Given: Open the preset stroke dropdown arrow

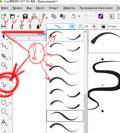Looking at the screenshot, I should [72, 26].
